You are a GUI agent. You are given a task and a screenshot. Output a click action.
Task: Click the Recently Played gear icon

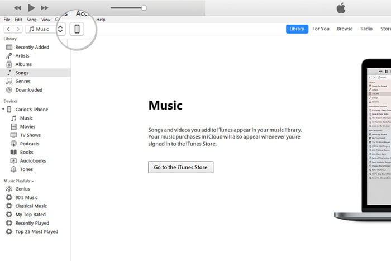coord(9,223)
